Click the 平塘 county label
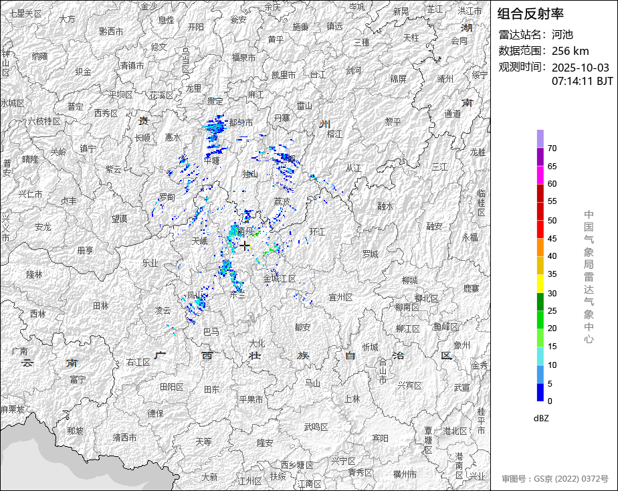This screenshot has width=618, height=491. (x=211, y=161)
